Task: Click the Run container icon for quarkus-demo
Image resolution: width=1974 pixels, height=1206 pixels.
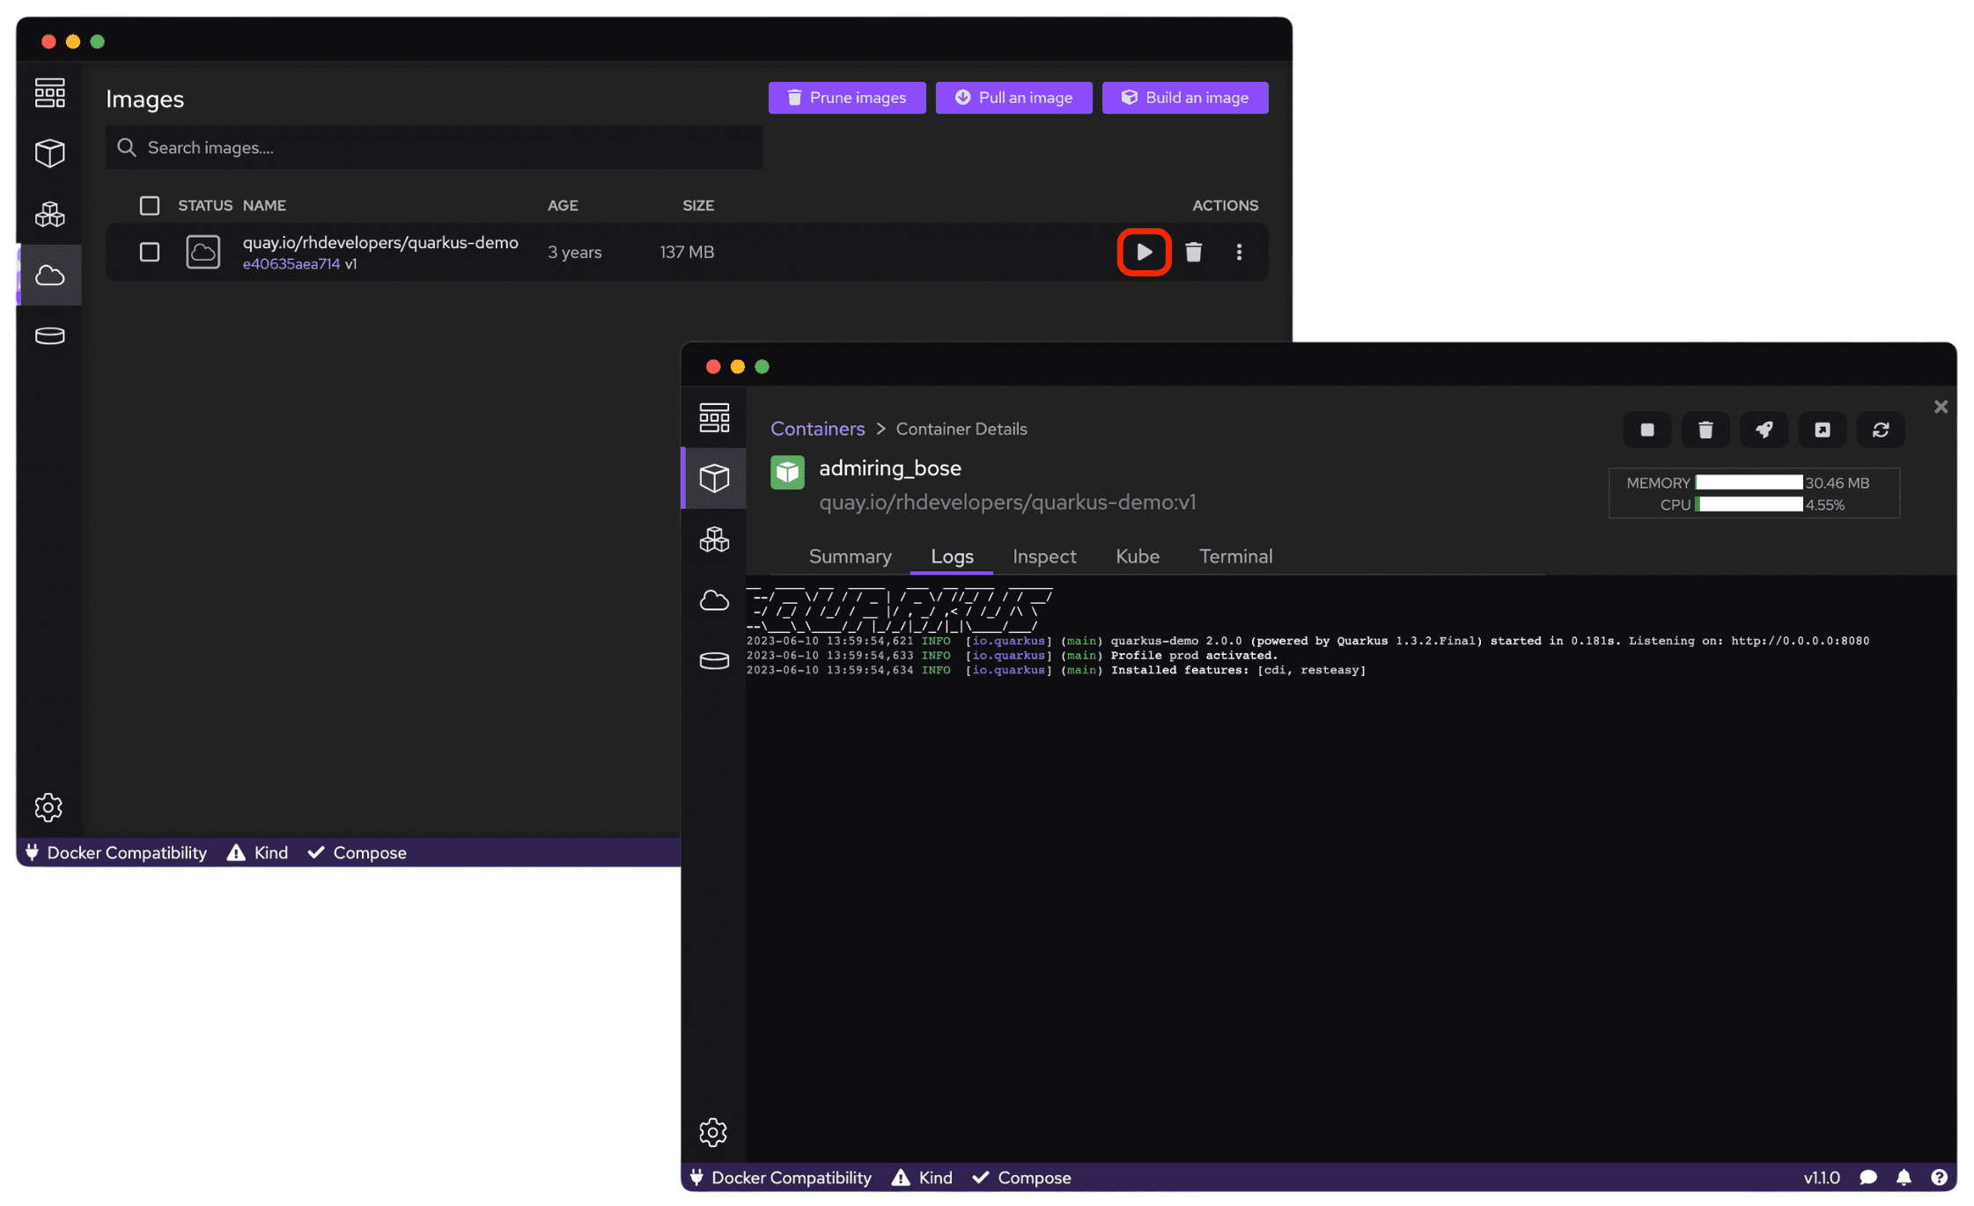Action: [x=1145, y=251]
